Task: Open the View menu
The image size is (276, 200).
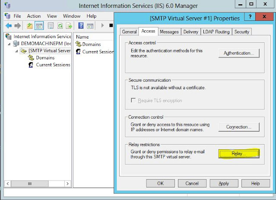Action: click(x=52, y=16)
